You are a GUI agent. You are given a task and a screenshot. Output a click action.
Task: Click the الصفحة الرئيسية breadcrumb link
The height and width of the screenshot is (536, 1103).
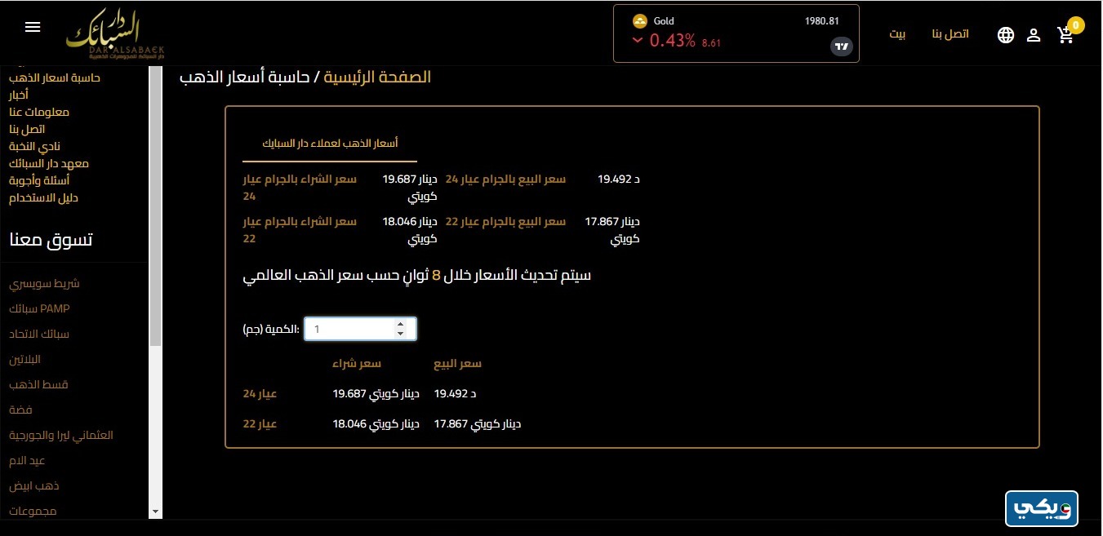[377, 78]
